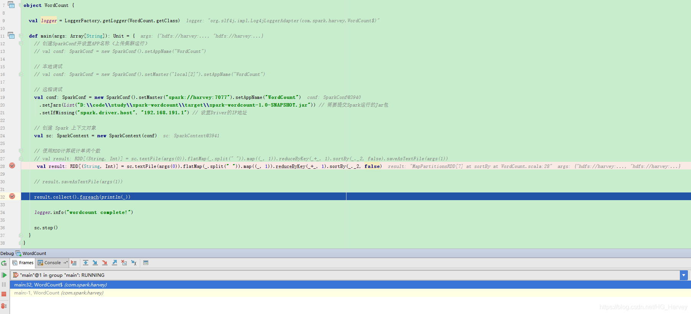Click line number 19 in the gutter
This screenshot has width=691, height=314.
(3, 97)
